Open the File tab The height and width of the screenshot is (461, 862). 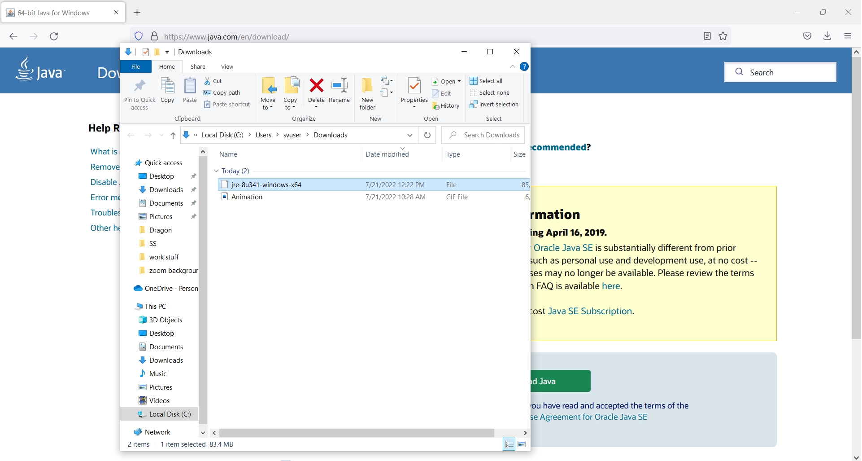[135, 66]
